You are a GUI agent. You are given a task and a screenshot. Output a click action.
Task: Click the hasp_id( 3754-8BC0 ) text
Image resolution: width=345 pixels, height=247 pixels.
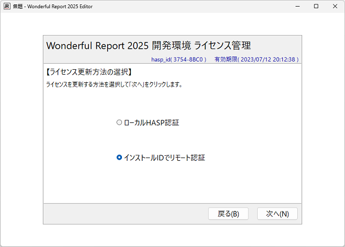point(179,59)
